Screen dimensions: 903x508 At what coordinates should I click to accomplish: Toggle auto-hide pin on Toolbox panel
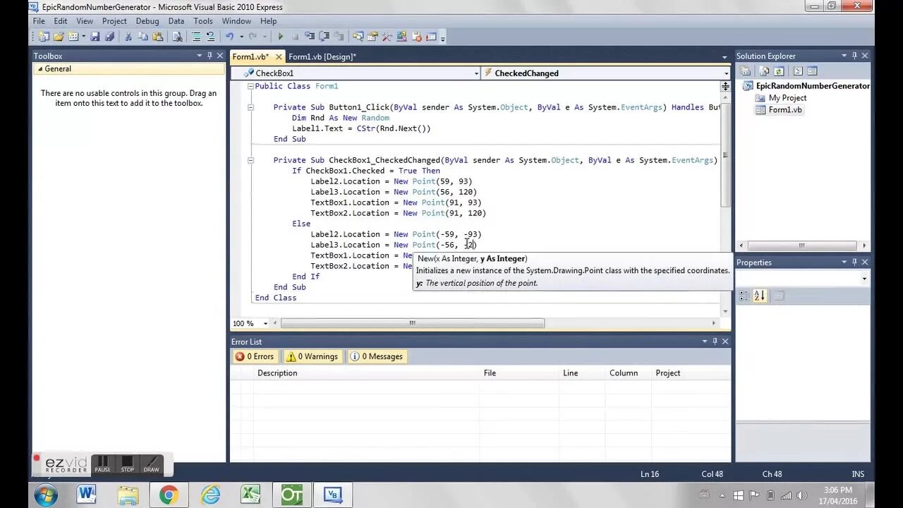click(210, 56)
